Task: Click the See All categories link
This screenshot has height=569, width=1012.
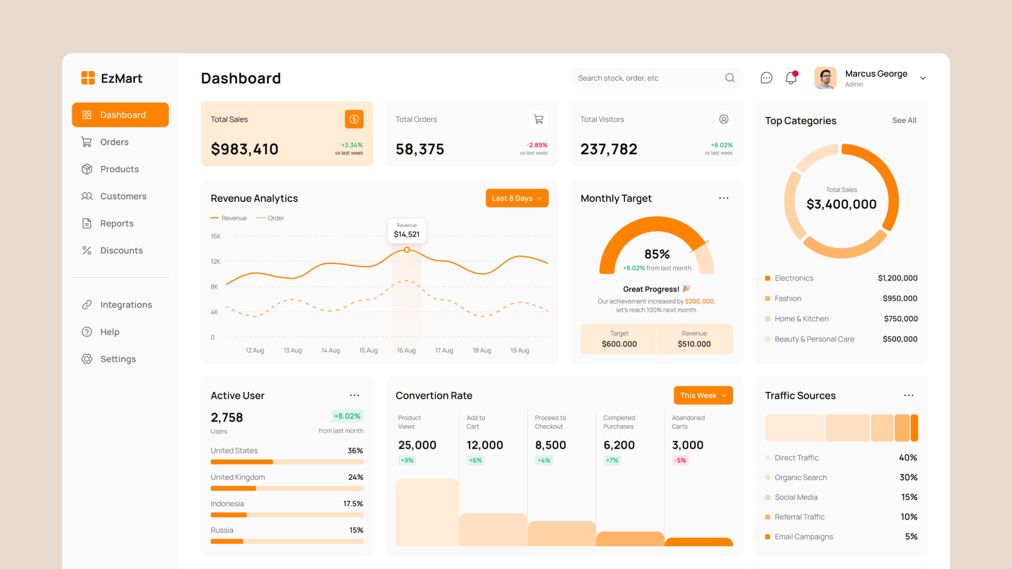Action: [x=904, y=120]
